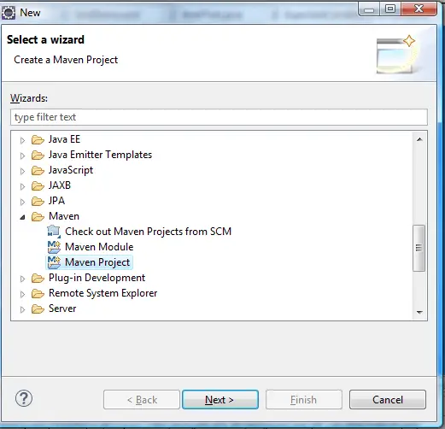The height and width of the screenshot is (429, 445).
Task: Select the JAXB label
Action: click(60, 185)
